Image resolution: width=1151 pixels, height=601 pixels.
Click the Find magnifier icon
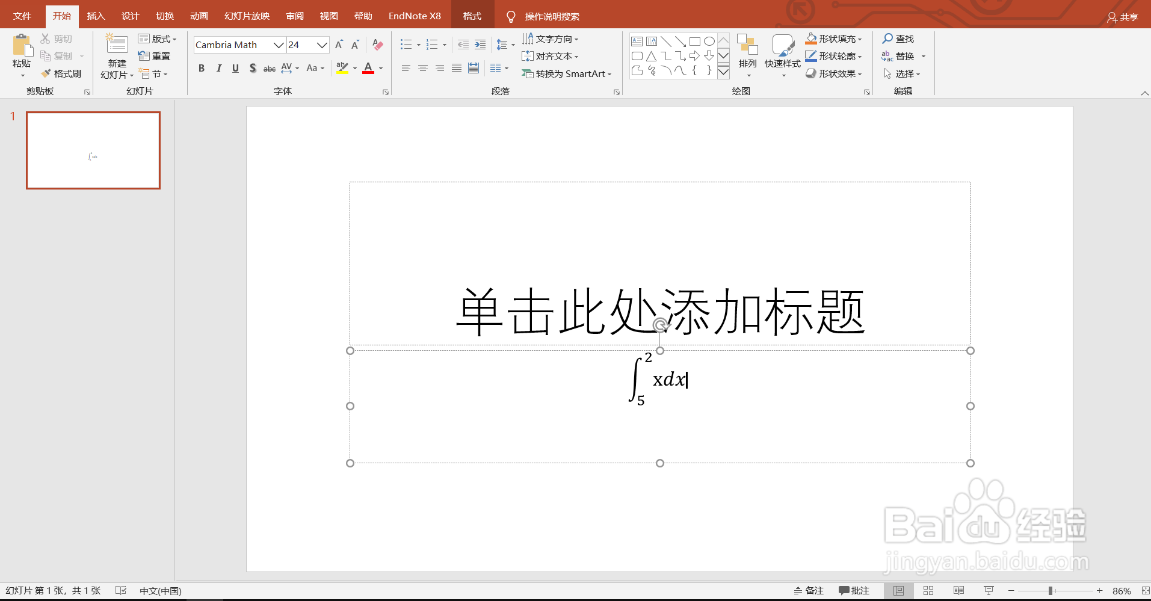coord(887,39)
